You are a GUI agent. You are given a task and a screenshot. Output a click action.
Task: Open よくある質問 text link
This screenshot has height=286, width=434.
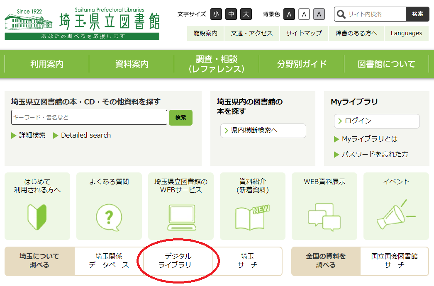click(109, 182)
